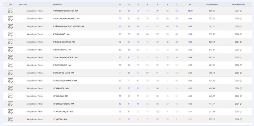This screenshot has height=126, width=254.
Task: Click Benedito Leite - MA municipality name
Action: (65, 104)
